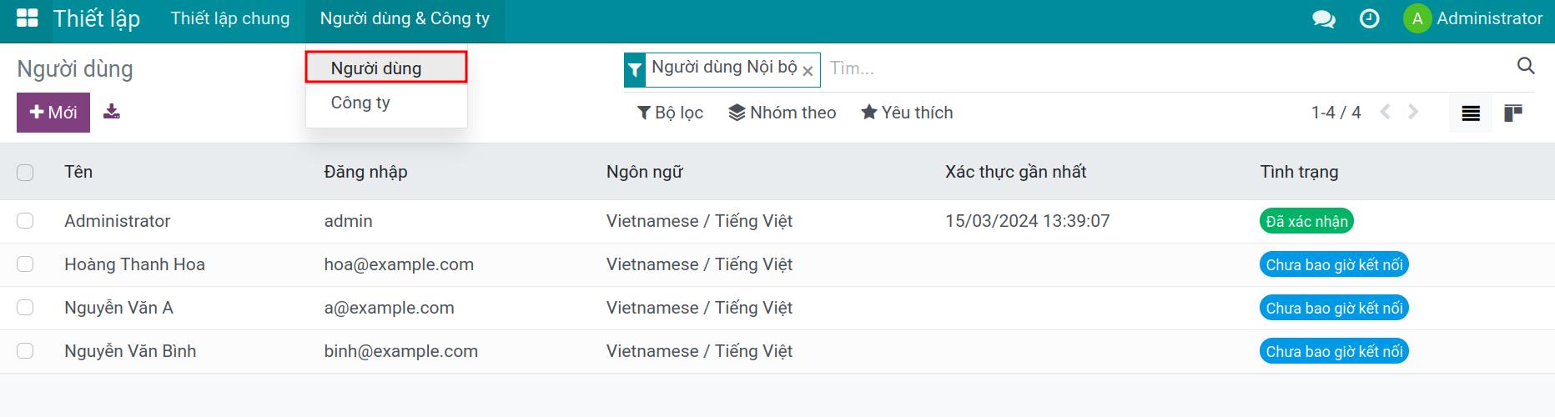The height and width of the screenshot is (417, 1555).
Task: Open the Nguyễn Văn A user record
Action: coord(118,308)
